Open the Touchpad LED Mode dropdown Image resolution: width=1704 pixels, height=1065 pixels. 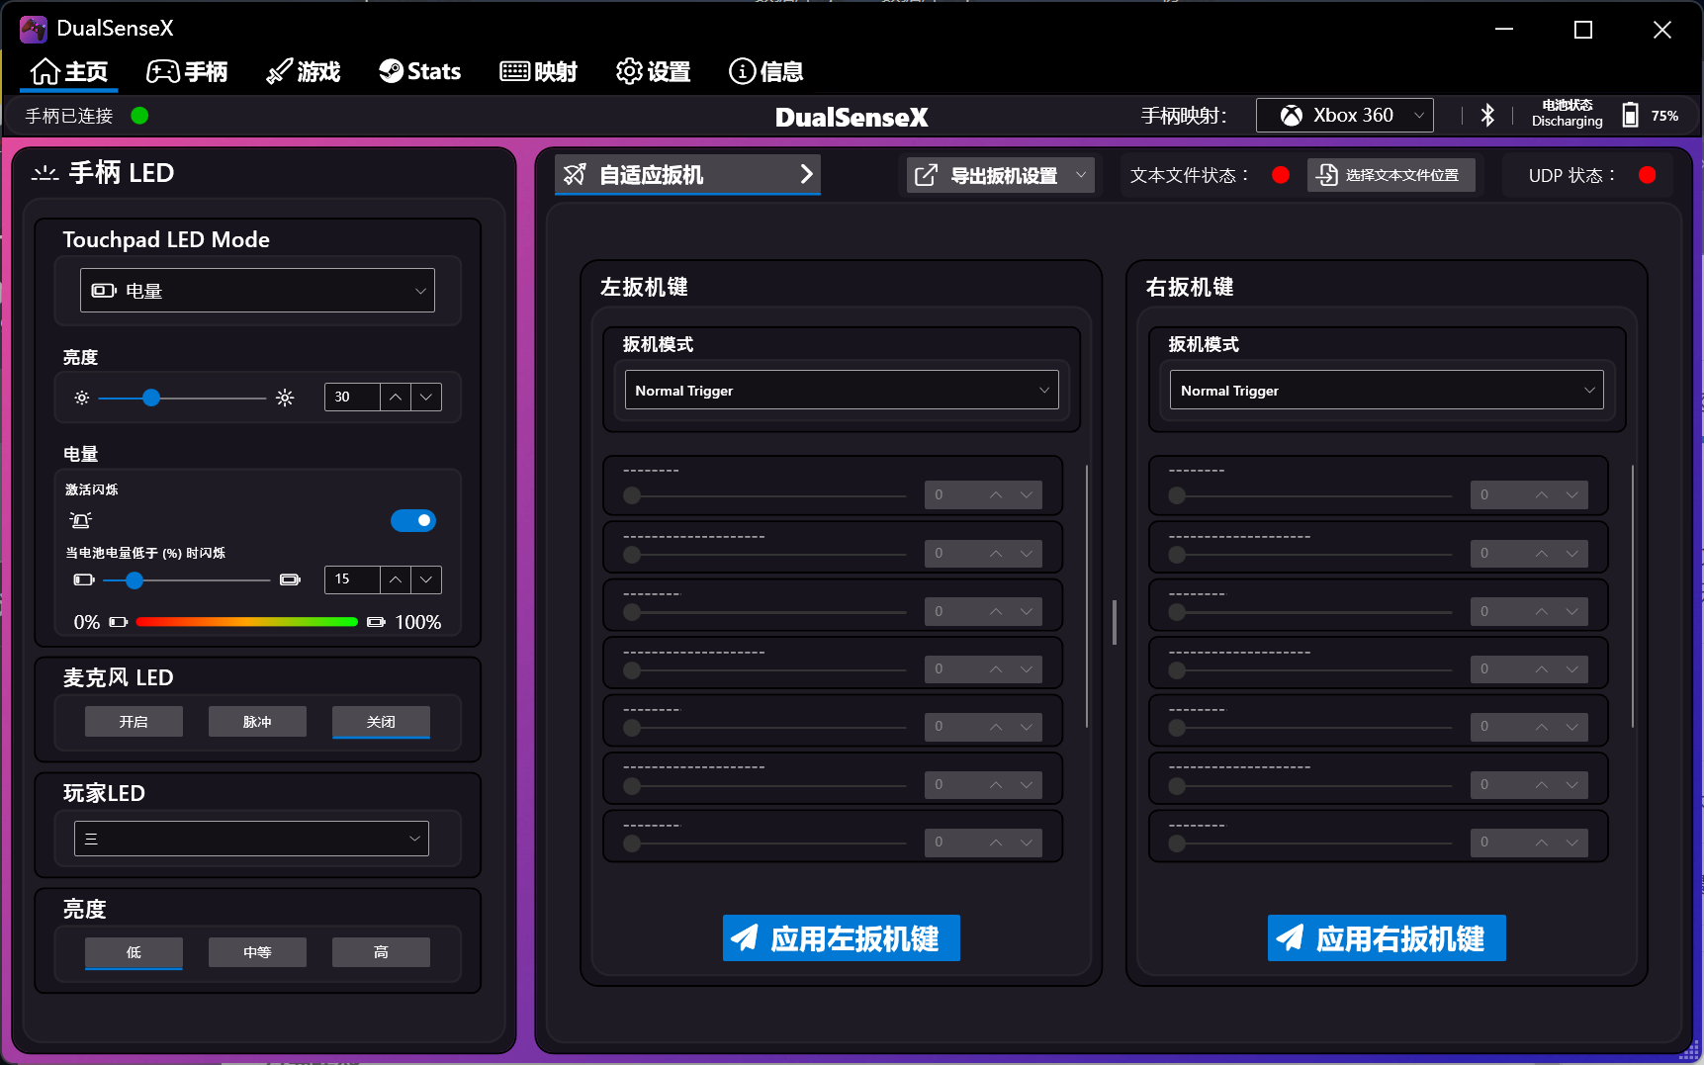tap(257, 291)
